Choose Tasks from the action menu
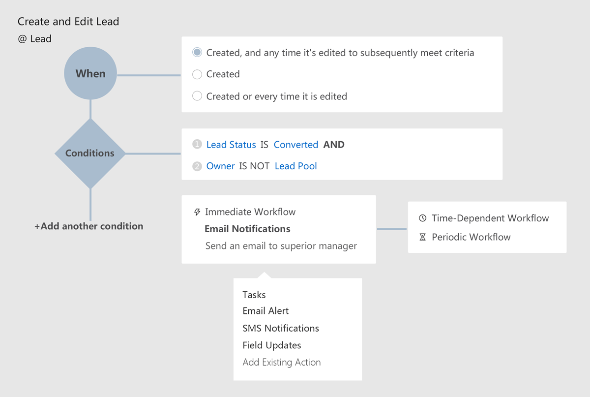The image size is (590, 397). [x=254, y=295]
